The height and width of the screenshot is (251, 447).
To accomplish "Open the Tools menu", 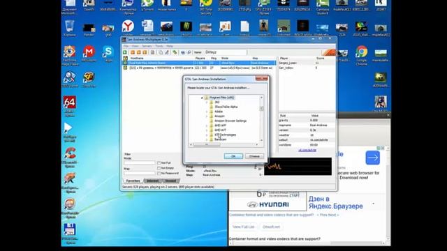I will point(159,46).
